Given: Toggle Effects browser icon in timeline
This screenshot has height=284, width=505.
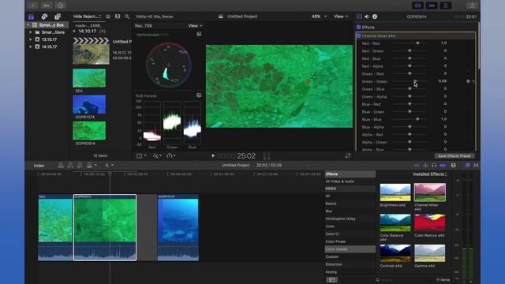Looking at the screenshot, I should click(467, 166).
